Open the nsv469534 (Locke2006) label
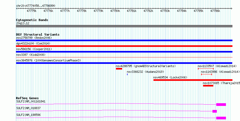 click(170, 77)
